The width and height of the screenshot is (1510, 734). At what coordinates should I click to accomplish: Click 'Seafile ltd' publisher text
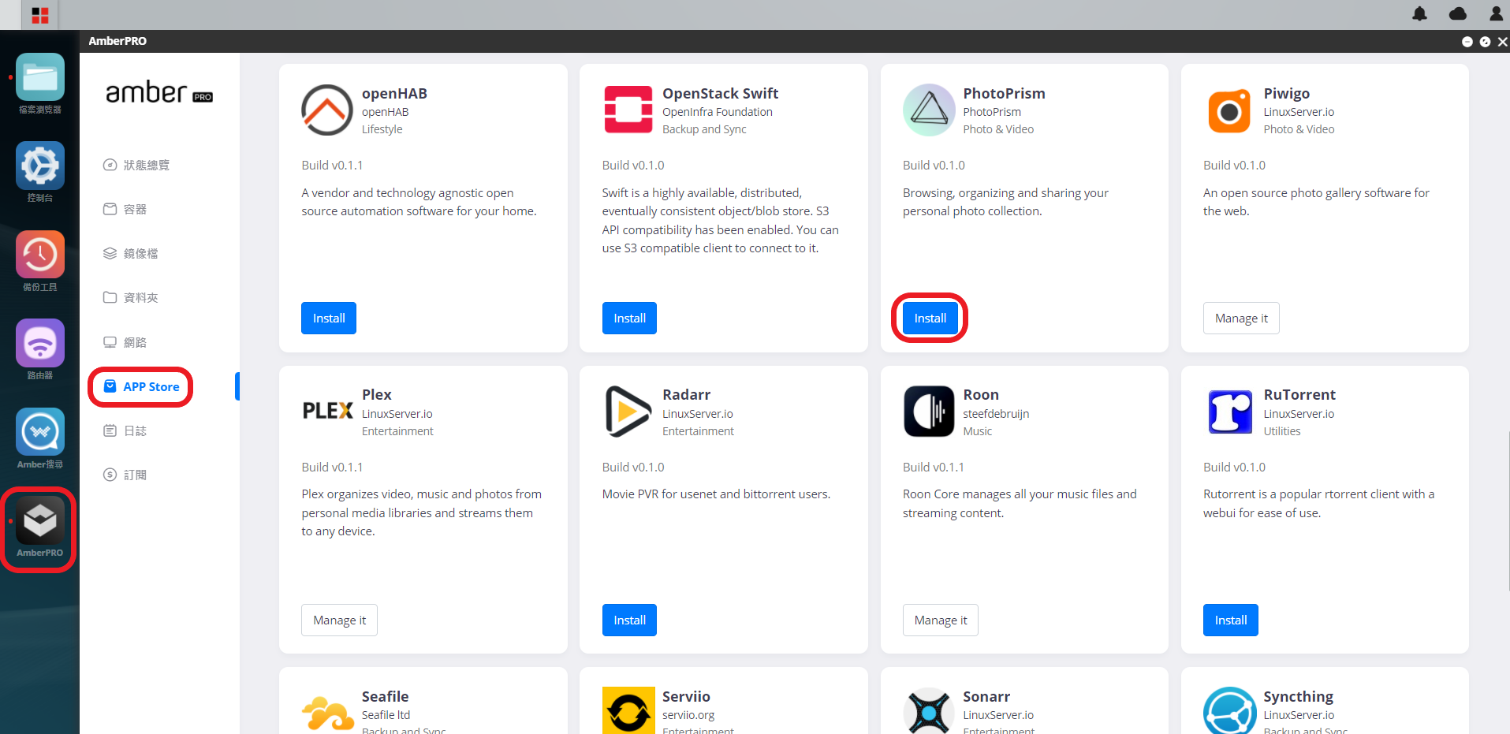tap(386, 715)
